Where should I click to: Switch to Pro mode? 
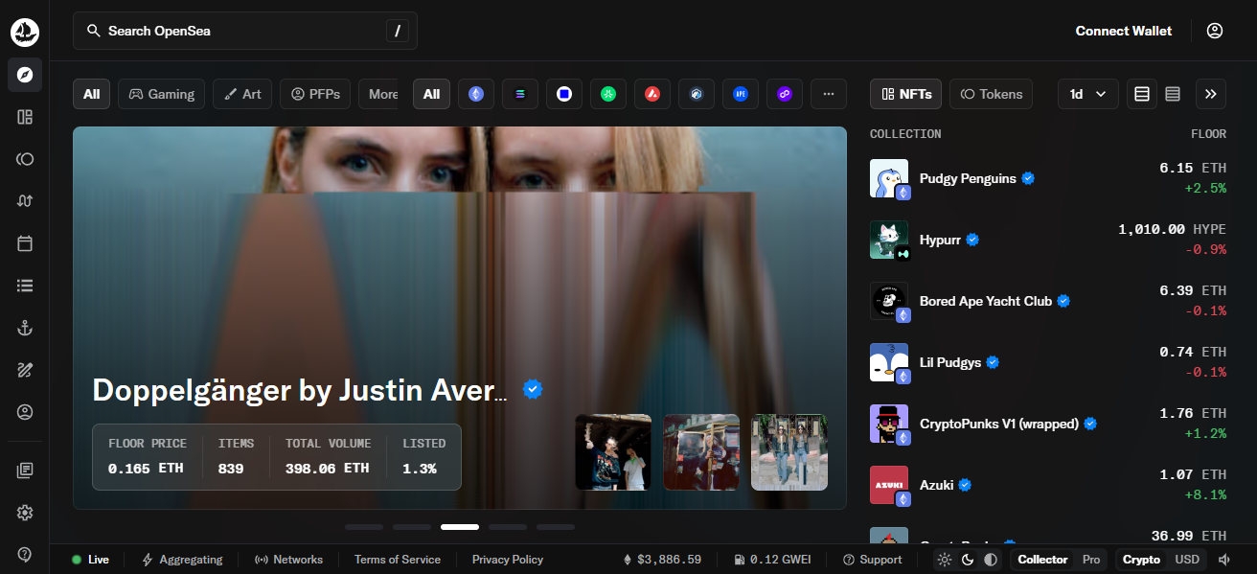(x=1091, y=560)
